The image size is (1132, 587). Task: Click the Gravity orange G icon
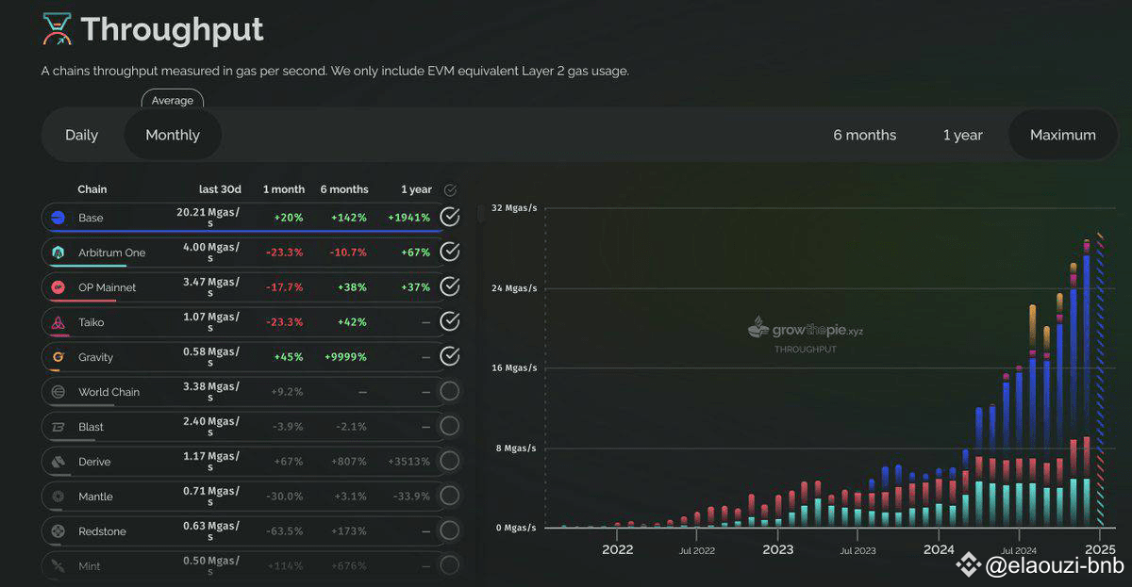tap(58, 357)
